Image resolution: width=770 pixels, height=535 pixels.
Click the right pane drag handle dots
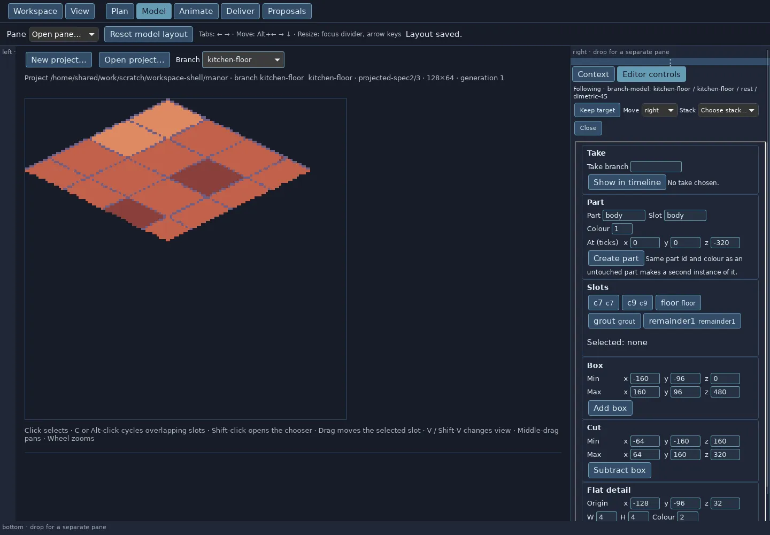pyautogui.click(x=669, y=62)
